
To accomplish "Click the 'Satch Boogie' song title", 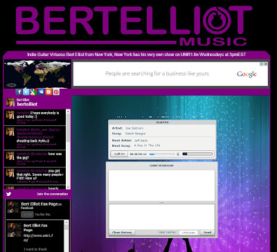I will [135, 134].
